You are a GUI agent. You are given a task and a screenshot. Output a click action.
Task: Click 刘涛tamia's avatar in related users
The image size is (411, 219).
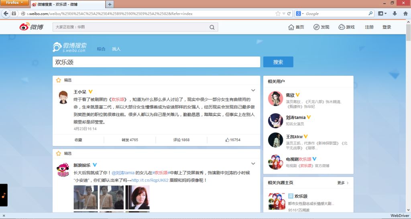coord(275,121)
